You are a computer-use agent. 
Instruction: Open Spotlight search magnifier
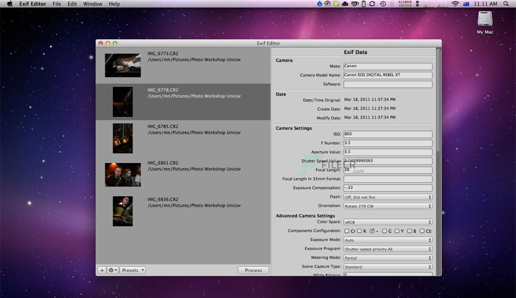point(506,4)
